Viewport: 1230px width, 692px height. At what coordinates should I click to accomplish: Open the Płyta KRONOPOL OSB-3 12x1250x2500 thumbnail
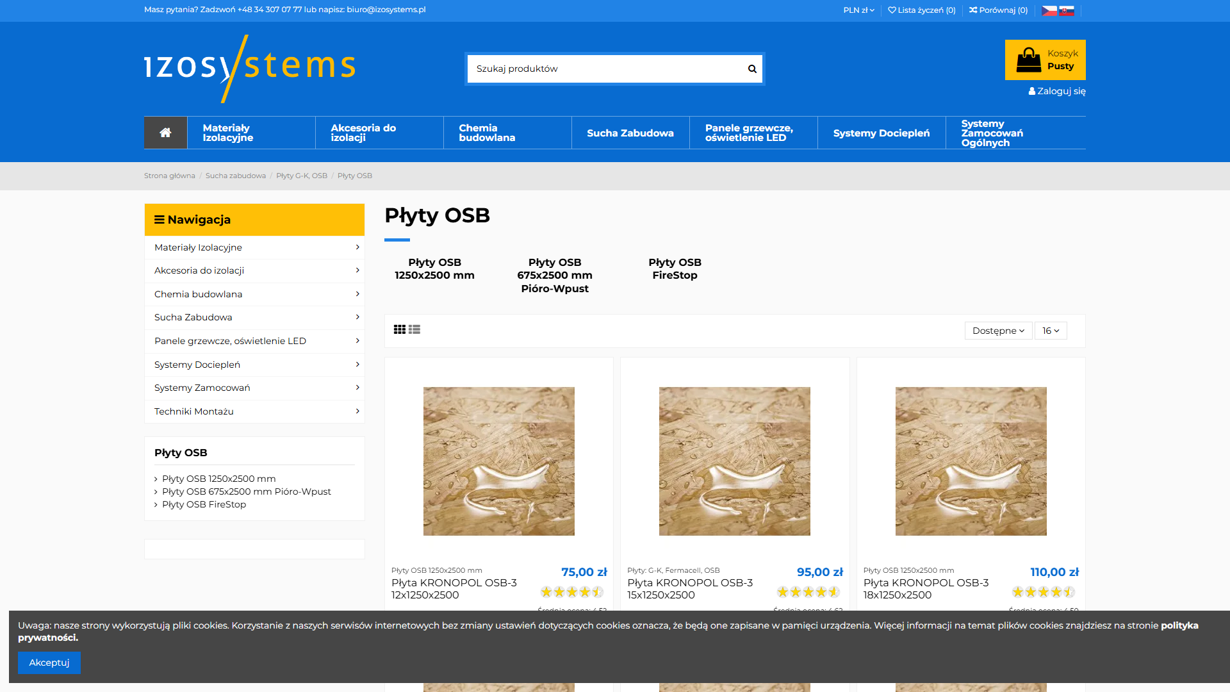coord(498,461)
